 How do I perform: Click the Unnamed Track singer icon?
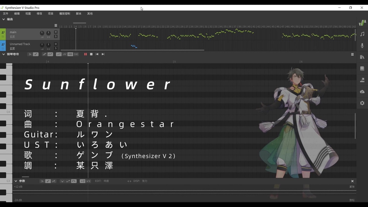click(3, 45)
